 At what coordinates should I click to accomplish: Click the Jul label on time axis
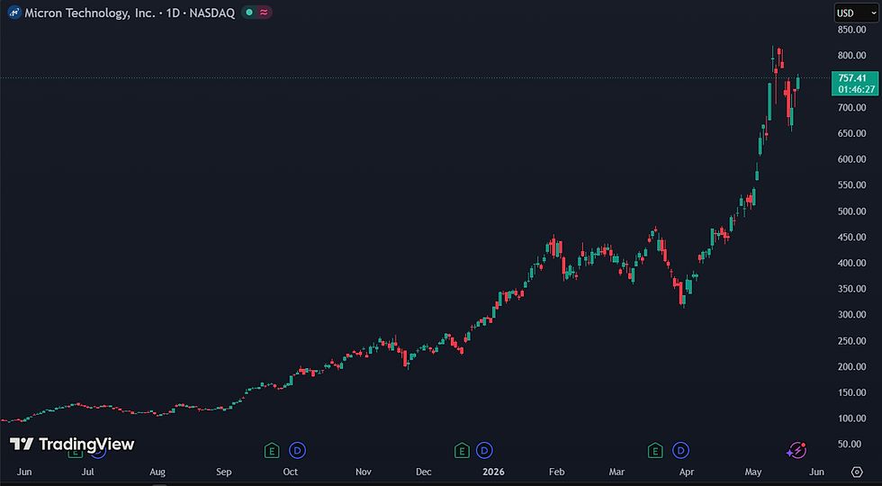coord(87,472)
